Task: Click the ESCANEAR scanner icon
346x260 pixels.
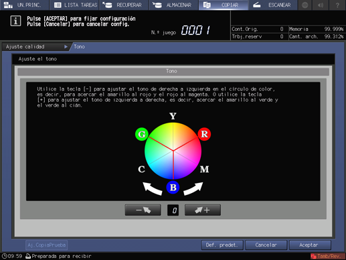Action: click(257, 5)
